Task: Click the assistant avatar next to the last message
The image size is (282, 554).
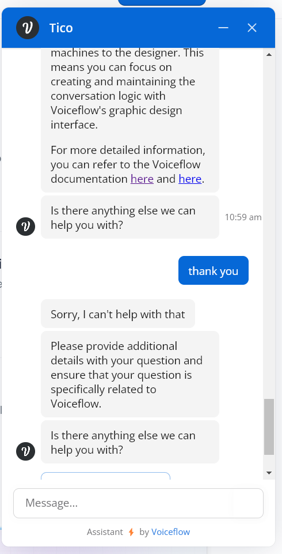Action: (26, 451)
